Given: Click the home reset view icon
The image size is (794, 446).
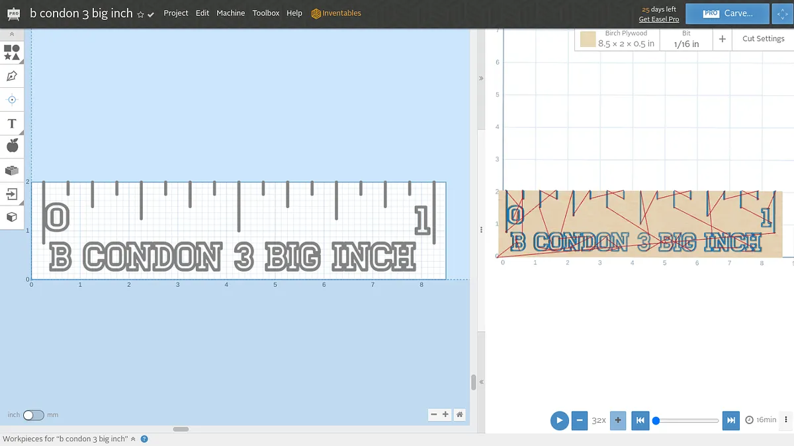Looking at the screenshot, I should 460,414.
